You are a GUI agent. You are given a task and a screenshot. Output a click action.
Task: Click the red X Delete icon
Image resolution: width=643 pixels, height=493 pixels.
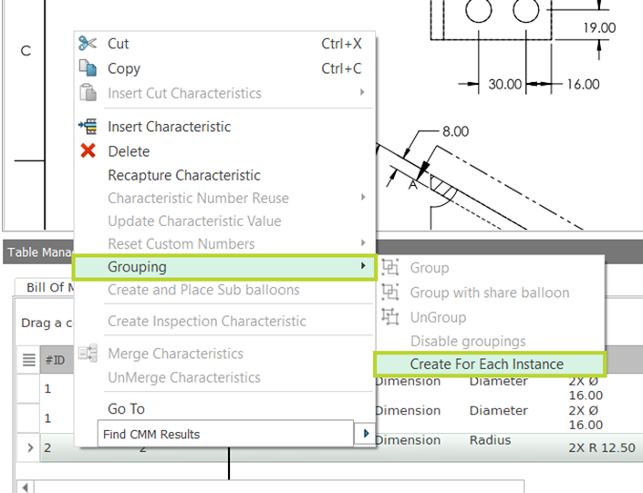(x=88, y=150)
